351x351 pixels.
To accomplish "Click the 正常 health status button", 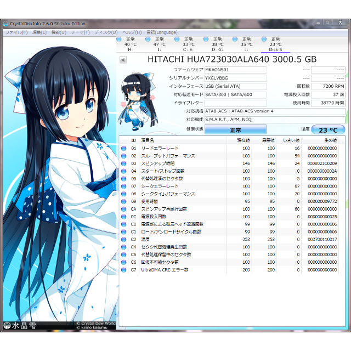I will click(x=235, y=130).
